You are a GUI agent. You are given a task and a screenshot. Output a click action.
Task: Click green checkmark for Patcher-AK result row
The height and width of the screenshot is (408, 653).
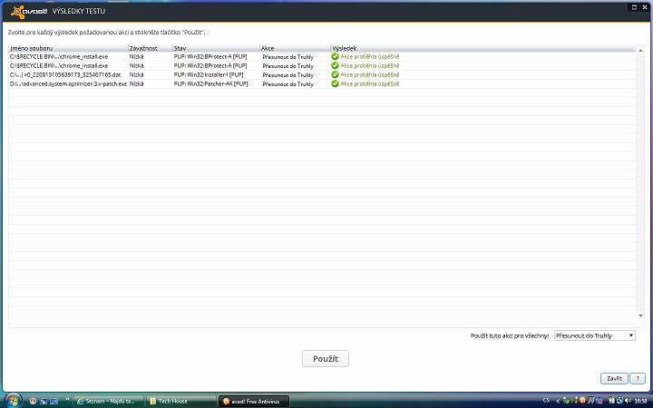(x=335, y=83)
